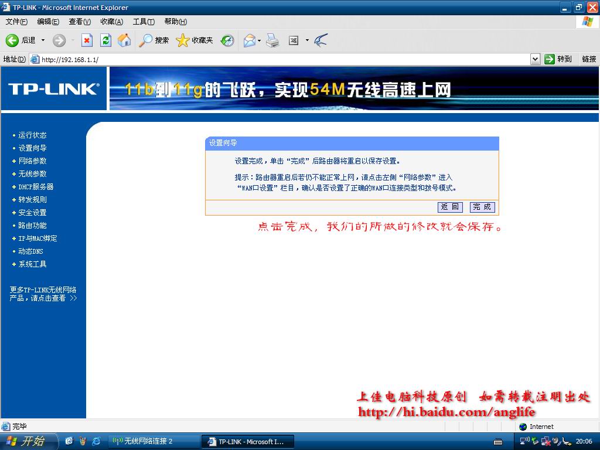600x450 pixels.
Task: Expand 安全设置 sidebar section
Action: tap(33, 212)
